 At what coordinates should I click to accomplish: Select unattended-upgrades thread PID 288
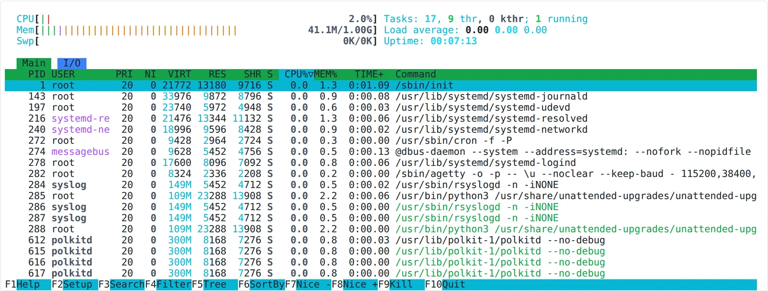click(381, 229)
